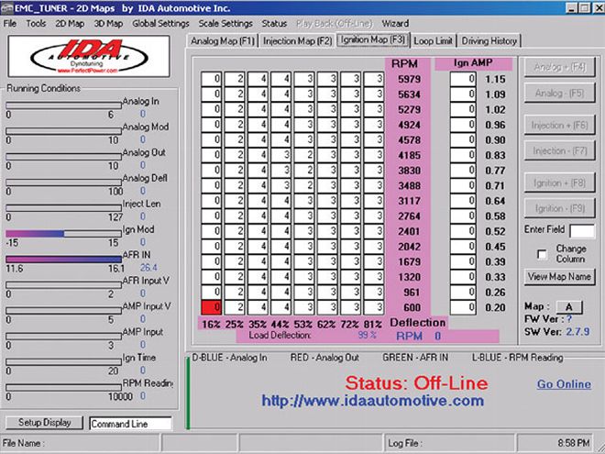This screenshot has height=454, width=605.
Task: Click the Injection - (F7) button
Action: click(x=559, y=151)
